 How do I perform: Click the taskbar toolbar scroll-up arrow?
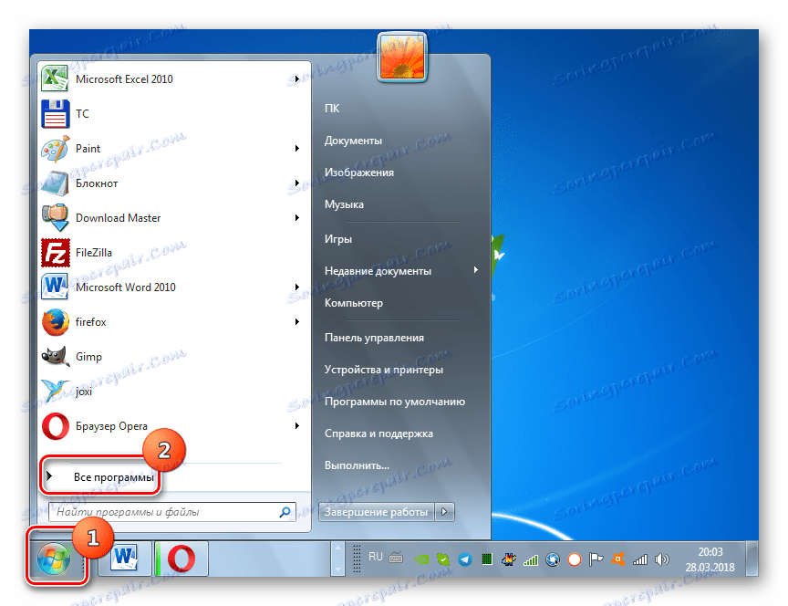[337, 549]
